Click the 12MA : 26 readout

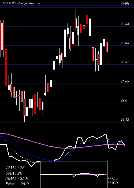15,168
